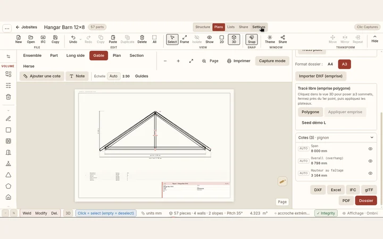This screenshot has height=239, width=383.
Task: Select the triangle tool in sidebar
Action: pos(9,175)
